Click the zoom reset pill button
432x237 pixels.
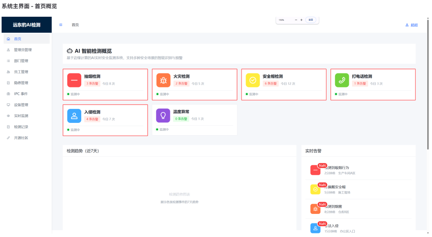[311, 20]
